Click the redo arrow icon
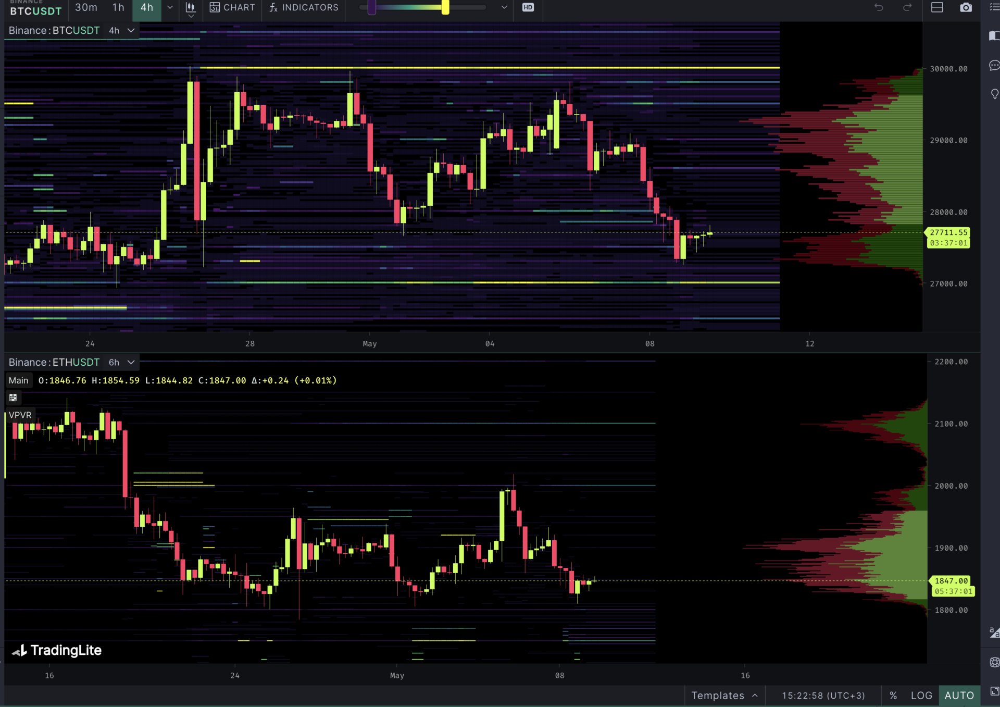 [907, 7]
